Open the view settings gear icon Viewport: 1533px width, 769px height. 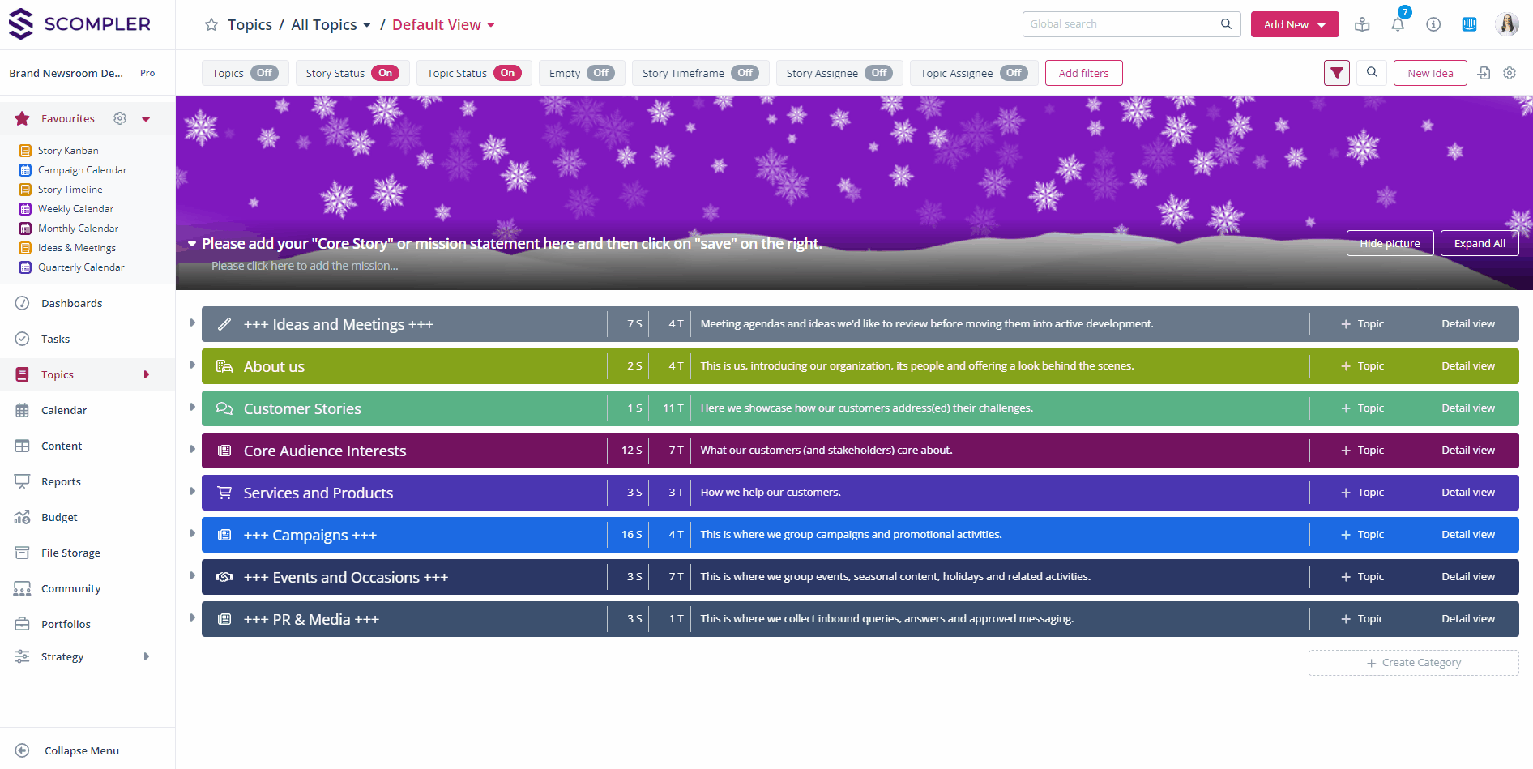point(1510,73)
